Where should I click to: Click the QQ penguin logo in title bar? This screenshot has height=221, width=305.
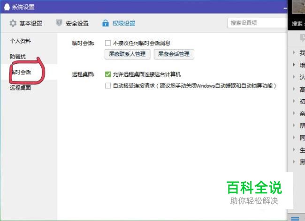pos(7,7)
